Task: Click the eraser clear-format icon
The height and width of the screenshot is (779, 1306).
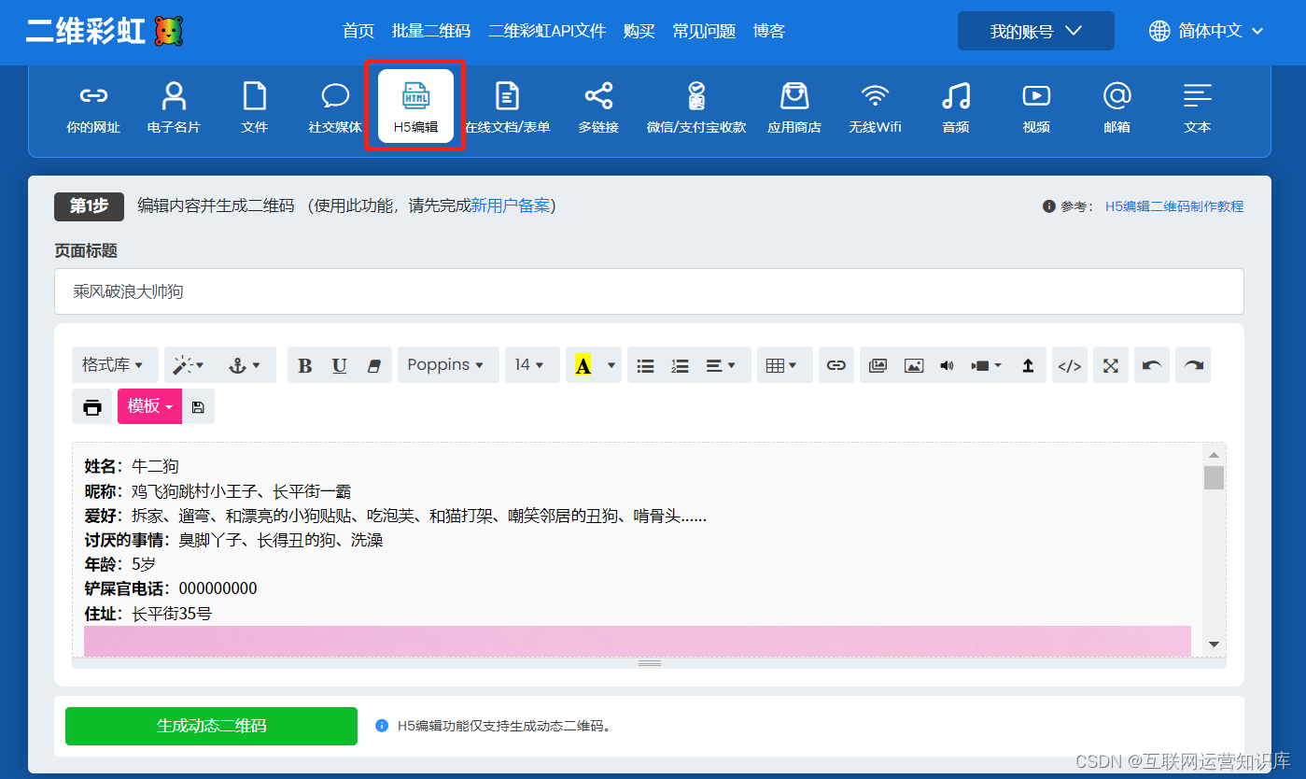Action: (x=374, y=365)
